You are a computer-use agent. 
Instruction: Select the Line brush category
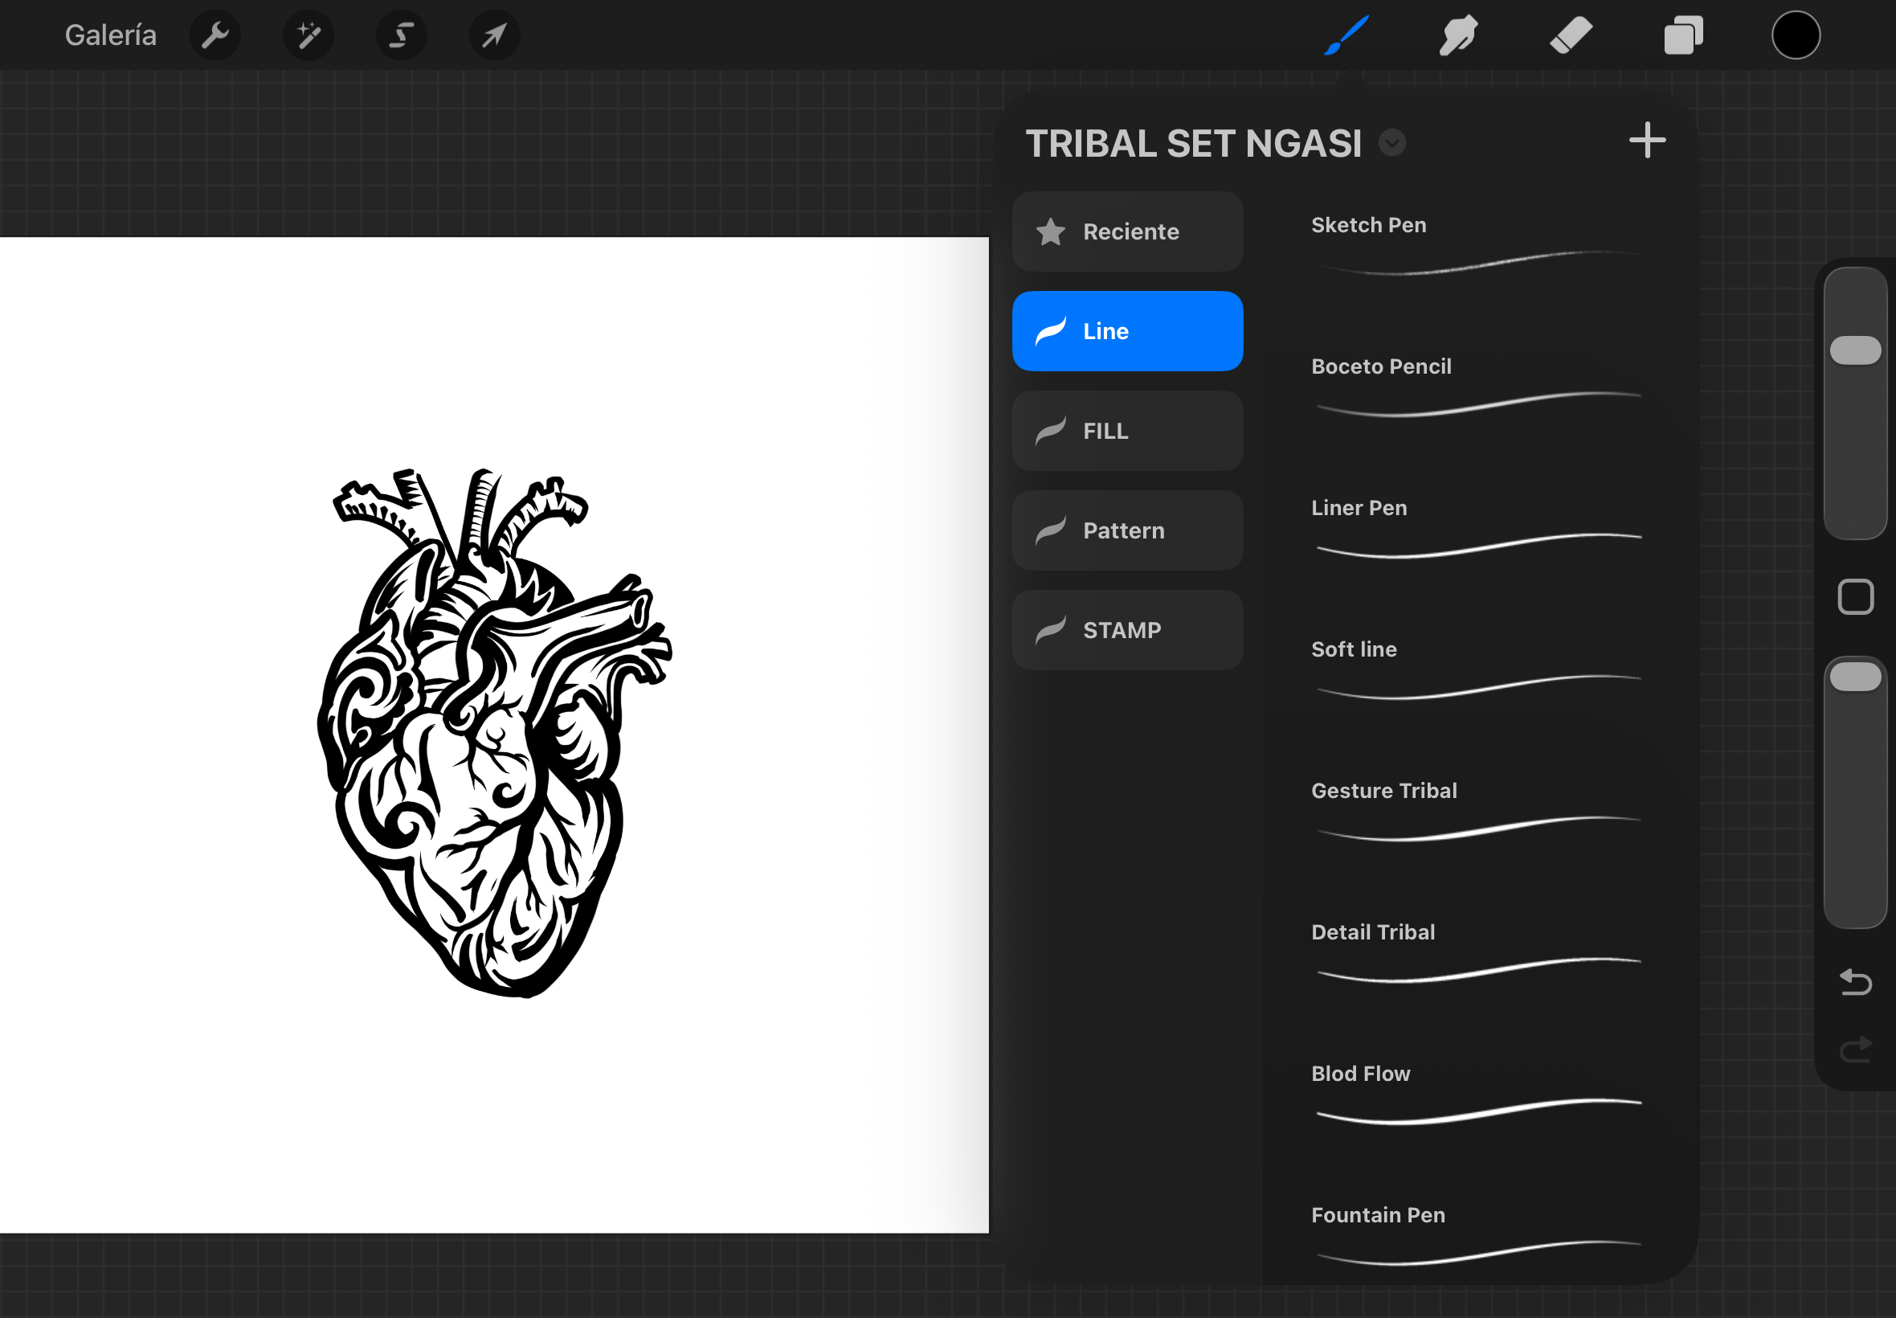click(1126, 330)
